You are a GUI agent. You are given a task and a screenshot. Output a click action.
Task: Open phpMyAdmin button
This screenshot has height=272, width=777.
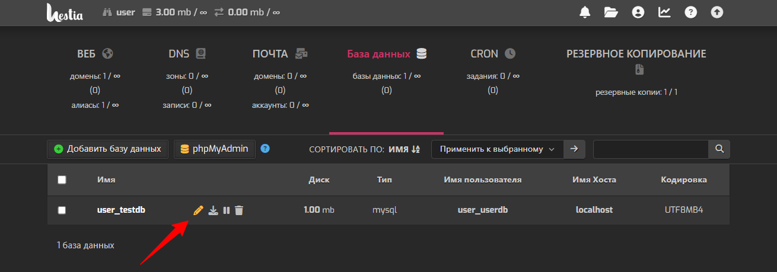[x=215, y=149]
